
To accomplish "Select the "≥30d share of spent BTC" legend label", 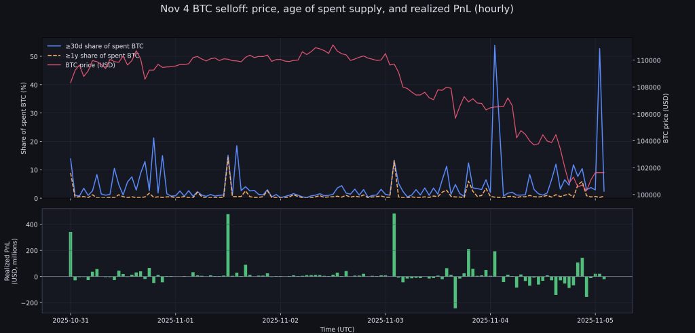I will click(104, 46).
